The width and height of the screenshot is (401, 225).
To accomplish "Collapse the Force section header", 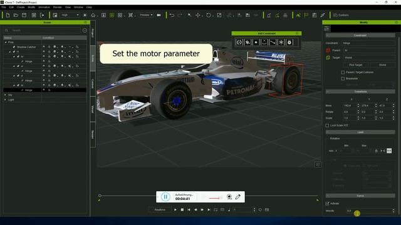I will coord(360,196).
